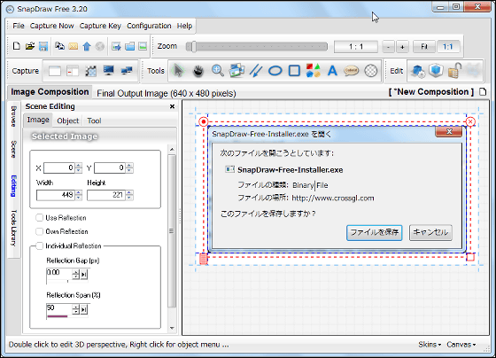Enable Individual Reflection checkbox

point(39,245)
